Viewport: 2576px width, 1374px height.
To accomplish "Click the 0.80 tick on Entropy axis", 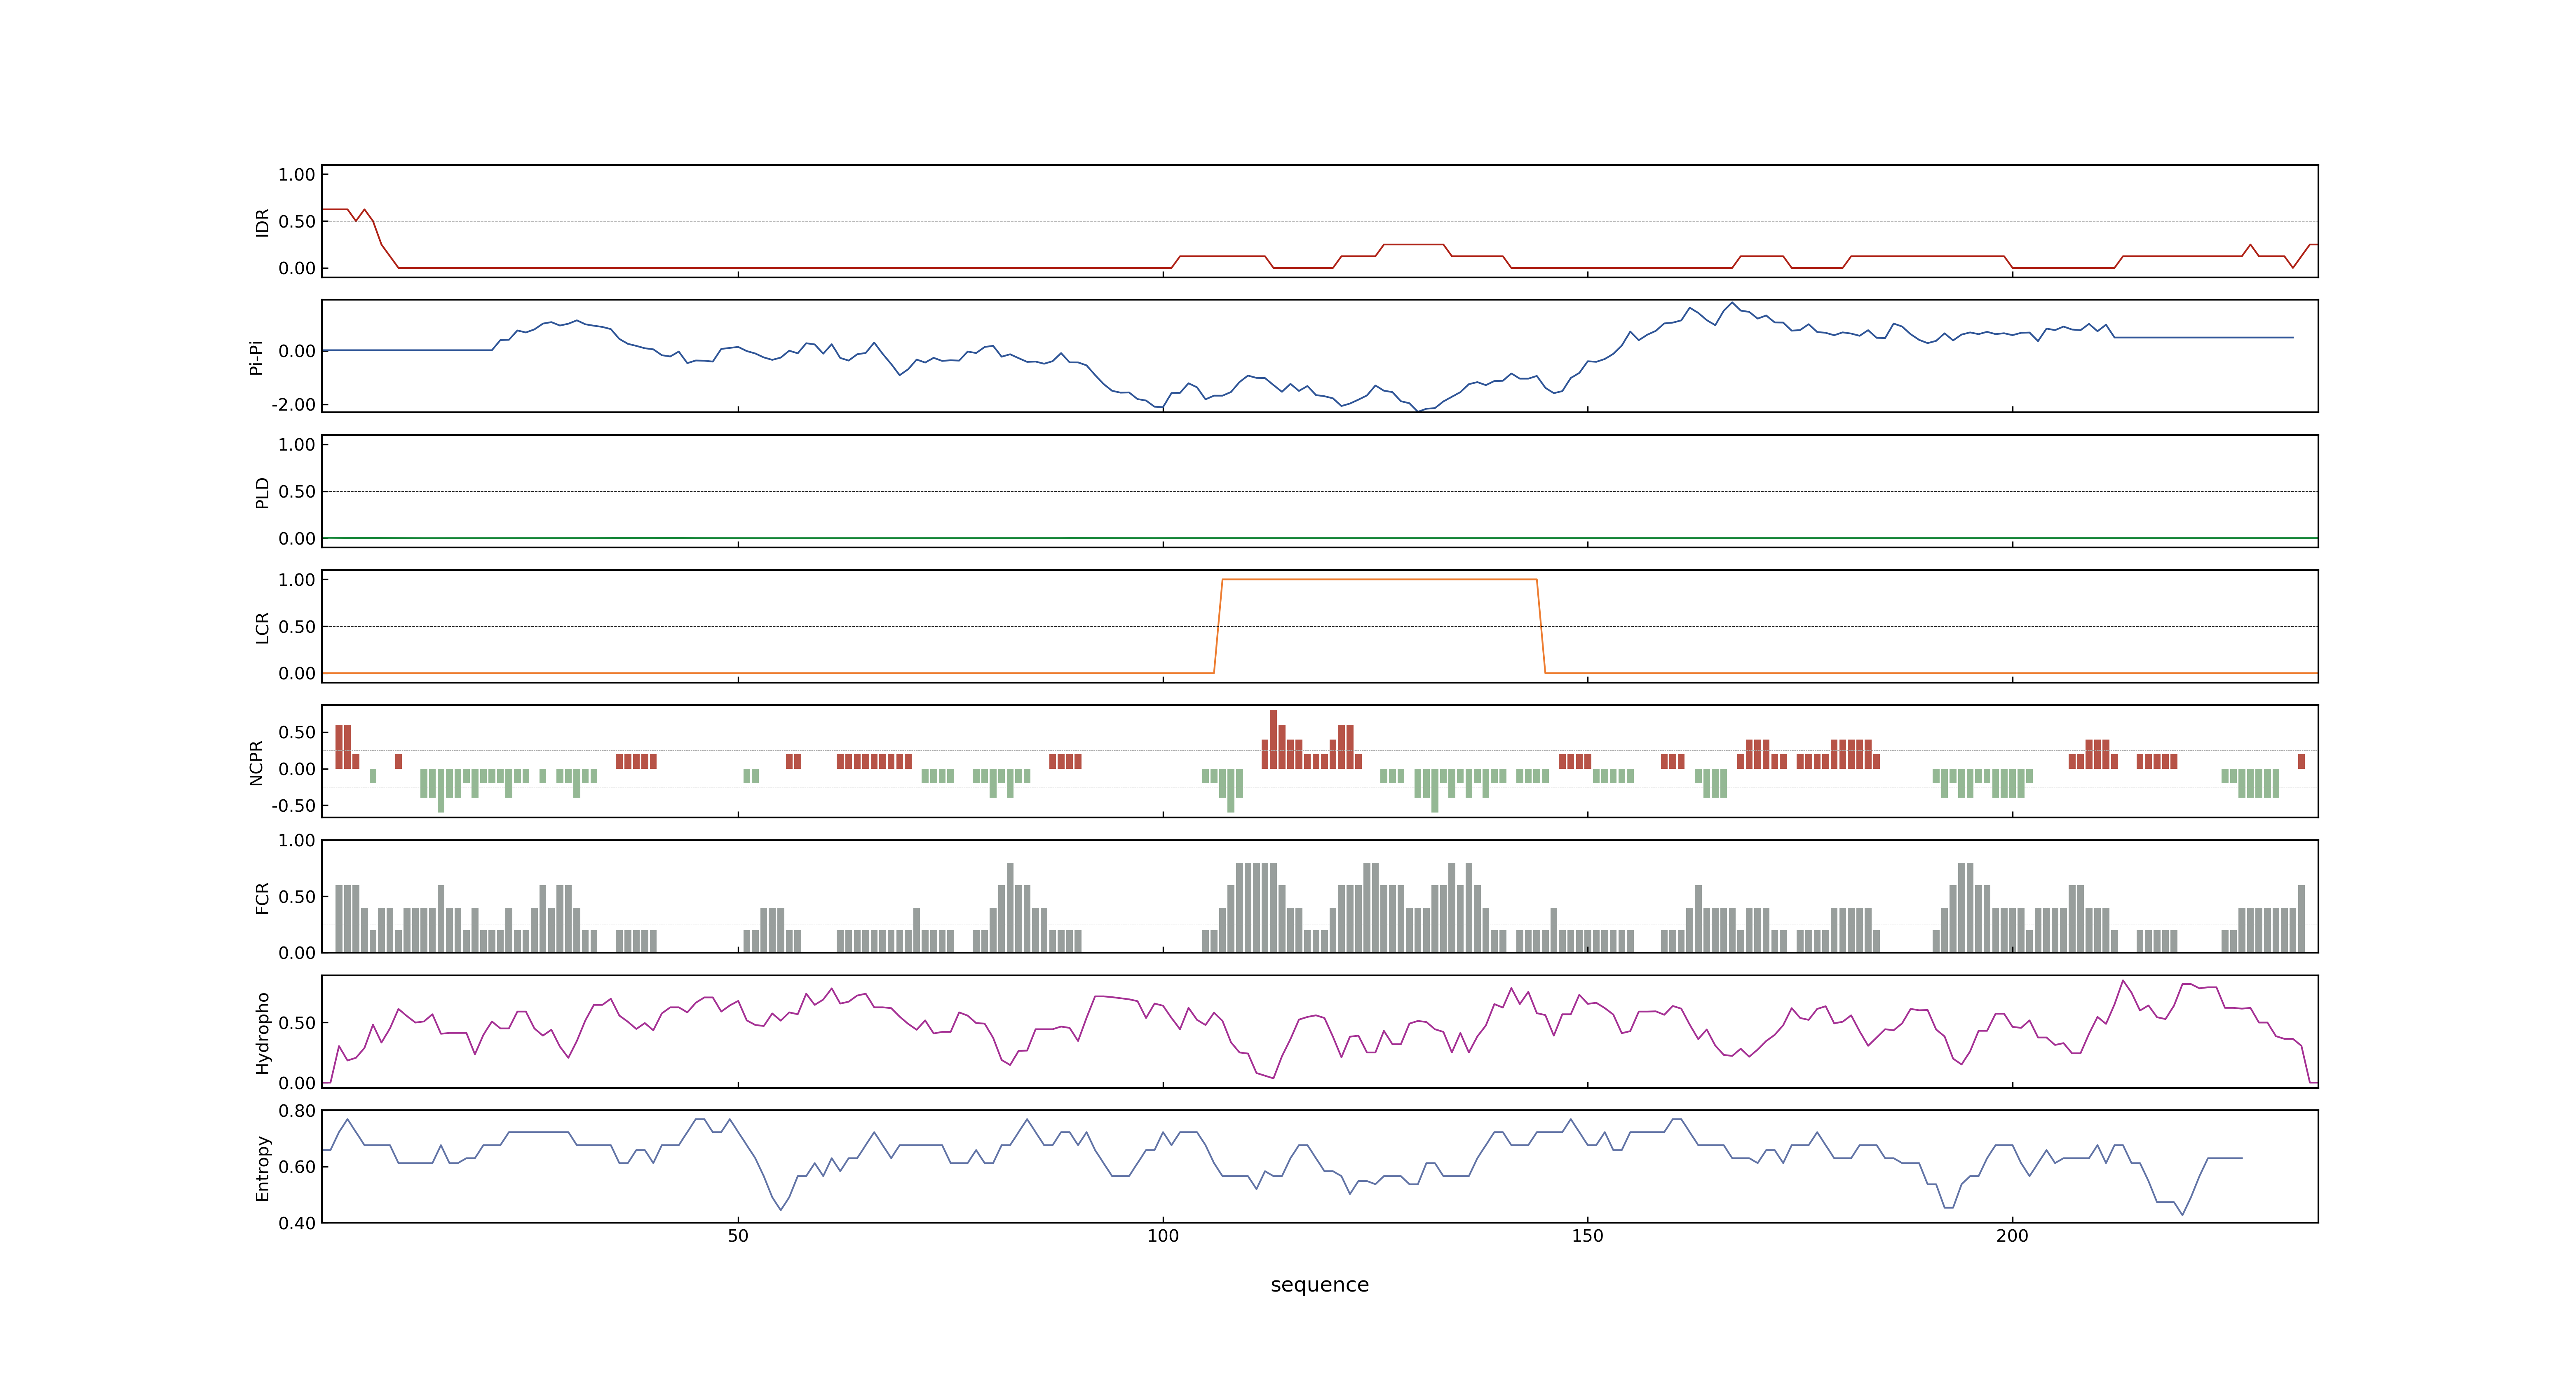I will pos(297,1111).
